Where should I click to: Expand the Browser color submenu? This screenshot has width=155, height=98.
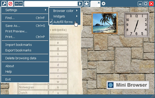click(65, 11)
